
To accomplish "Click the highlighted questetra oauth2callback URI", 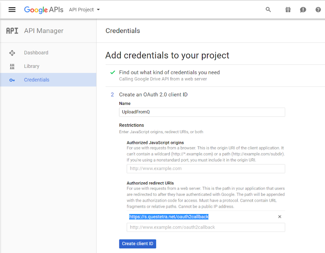I will [169, 217].
